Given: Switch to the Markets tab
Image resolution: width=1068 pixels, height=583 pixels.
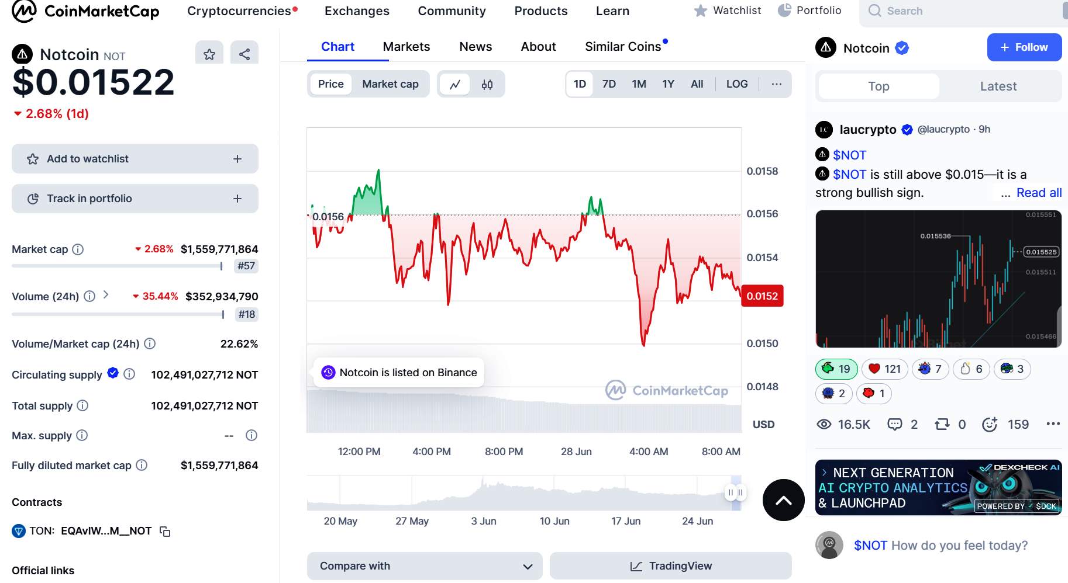Looking at the screenshot, I should (x=406, y=46).
